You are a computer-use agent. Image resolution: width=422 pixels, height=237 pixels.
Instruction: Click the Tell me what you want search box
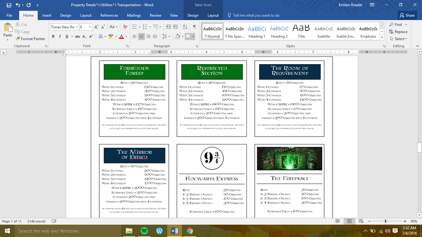(256, 15)
